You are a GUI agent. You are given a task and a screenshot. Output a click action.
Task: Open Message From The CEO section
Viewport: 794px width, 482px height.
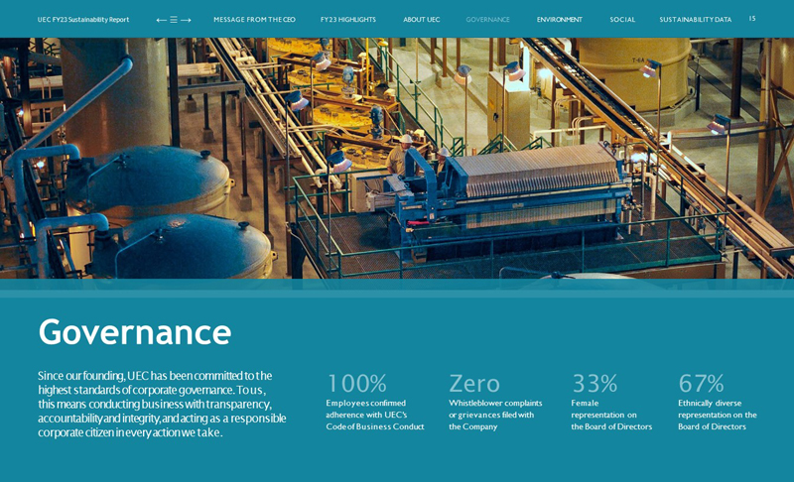point(254,20)
